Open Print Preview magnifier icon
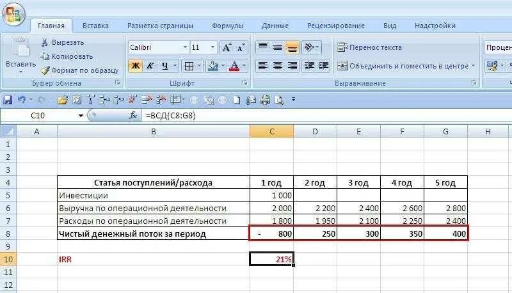The width and height of the screenshot is (512, 293). click(279, 100)
